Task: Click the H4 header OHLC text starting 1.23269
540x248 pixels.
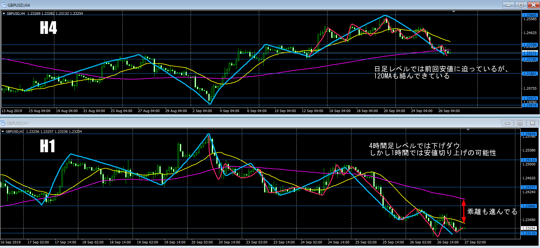Action: [x=55, y=13]
